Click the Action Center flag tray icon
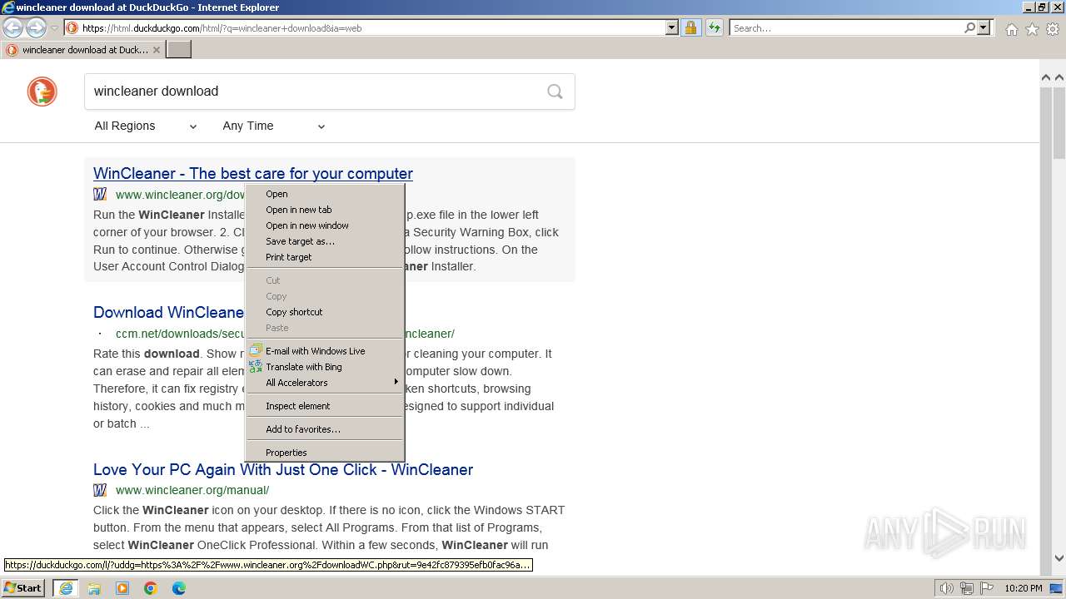Image resolution: width=1066 pixels, height=599 pixels. [x=987, y=588]
